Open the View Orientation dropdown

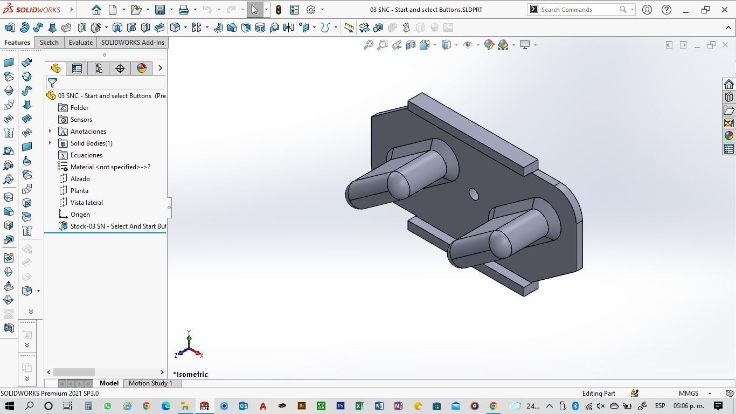(x=434, y=45)
